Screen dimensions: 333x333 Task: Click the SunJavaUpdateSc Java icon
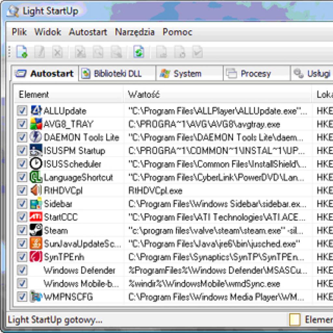[36, 243]
